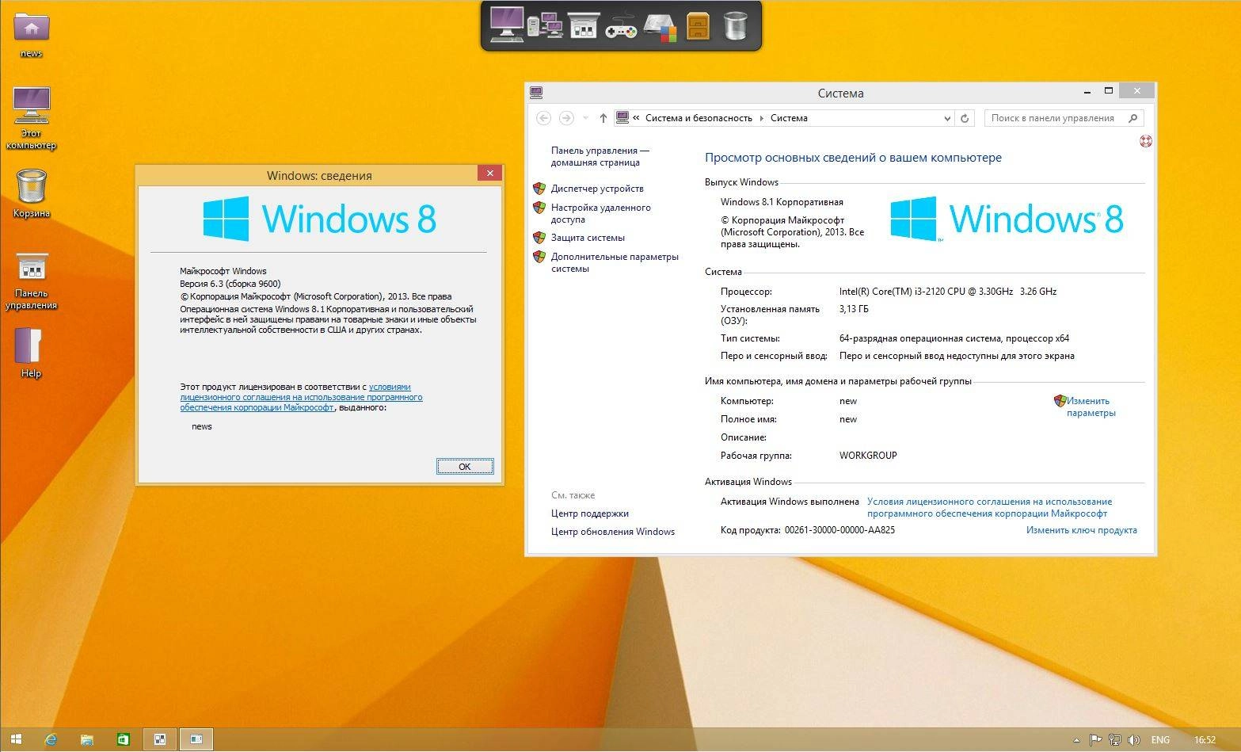Open the network computers icon in the dock

544,26
